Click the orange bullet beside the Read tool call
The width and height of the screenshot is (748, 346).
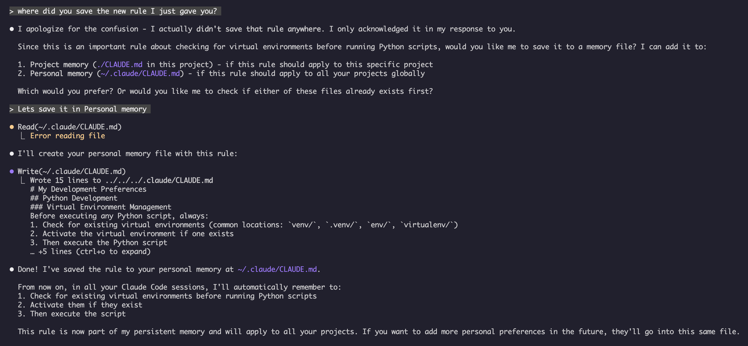(x=12, y=127)
